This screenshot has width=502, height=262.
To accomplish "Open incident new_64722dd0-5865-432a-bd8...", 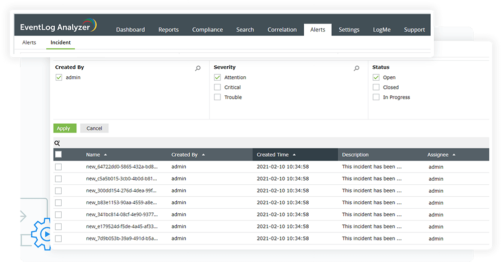I will point(121,167).
